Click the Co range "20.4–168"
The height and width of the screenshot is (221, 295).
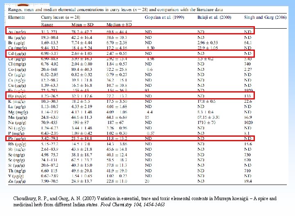coord(49,70)
